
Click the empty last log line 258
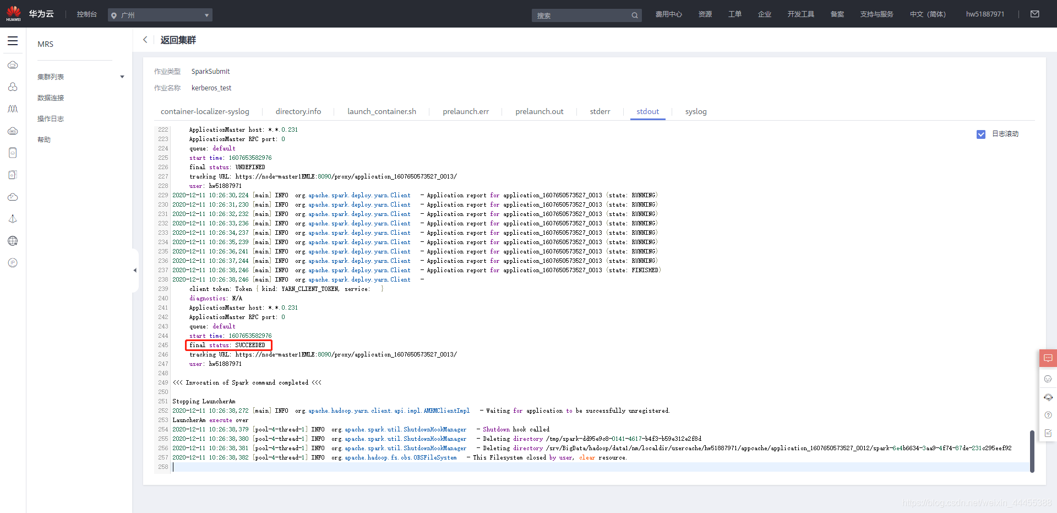600,467
